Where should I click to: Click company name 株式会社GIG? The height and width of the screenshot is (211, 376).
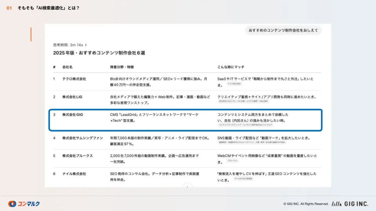coord(73,115)
